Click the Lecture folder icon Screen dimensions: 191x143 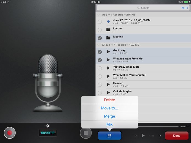tap(108, 29)
